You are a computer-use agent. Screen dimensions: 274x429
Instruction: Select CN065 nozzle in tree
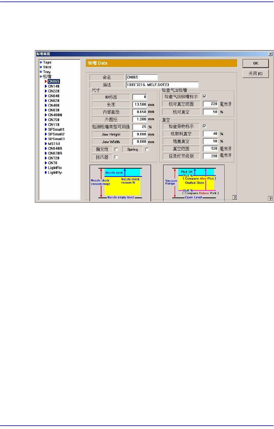coord(54,82)
